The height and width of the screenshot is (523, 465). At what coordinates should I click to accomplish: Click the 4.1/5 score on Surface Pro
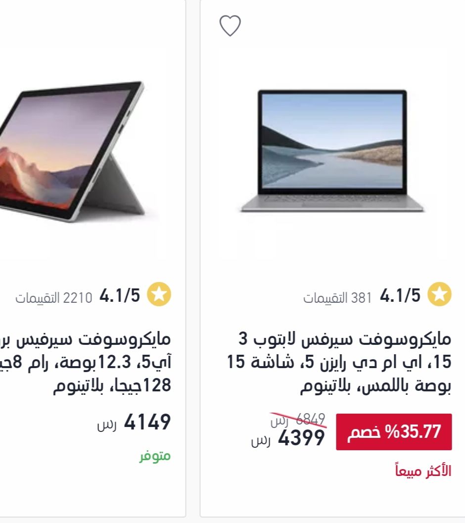(120, 295)
